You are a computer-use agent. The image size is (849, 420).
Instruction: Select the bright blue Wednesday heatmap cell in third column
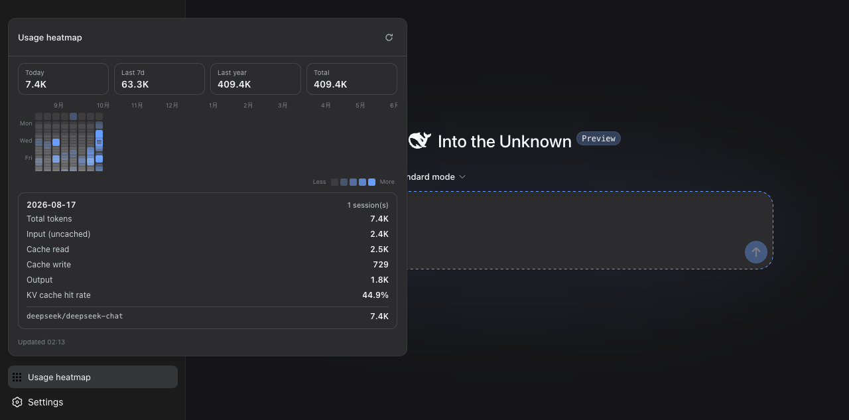(56, 142)
